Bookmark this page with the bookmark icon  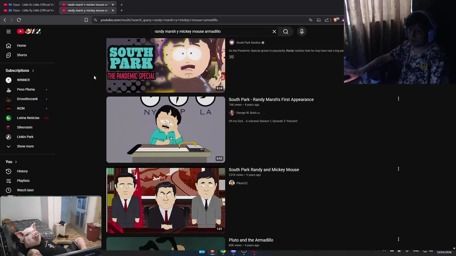tap(86, 20)
